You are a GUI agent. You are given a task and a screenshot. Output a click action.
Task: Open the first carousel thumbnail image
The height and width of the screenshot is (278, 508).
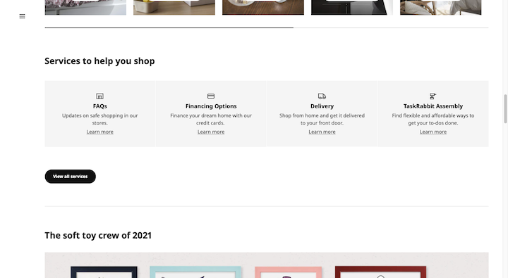point(85,8)
